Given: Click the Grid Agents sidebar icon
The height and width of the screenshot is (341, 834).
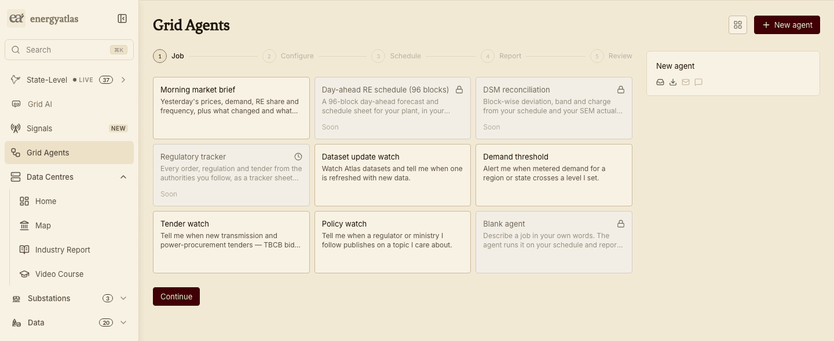Looking at the screenshot, I should click(x=16, y=153).
